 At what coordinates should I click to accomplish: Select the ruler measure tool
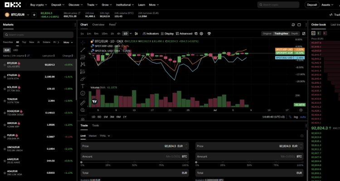83,103
